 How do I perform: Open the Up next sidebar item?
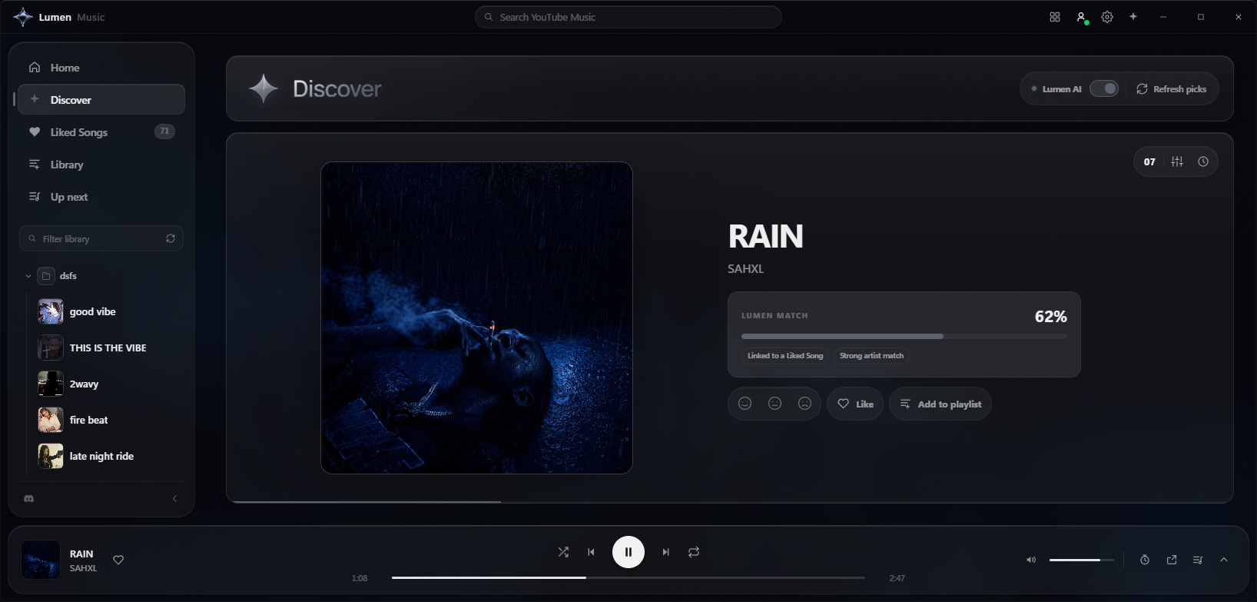[101, 197]
